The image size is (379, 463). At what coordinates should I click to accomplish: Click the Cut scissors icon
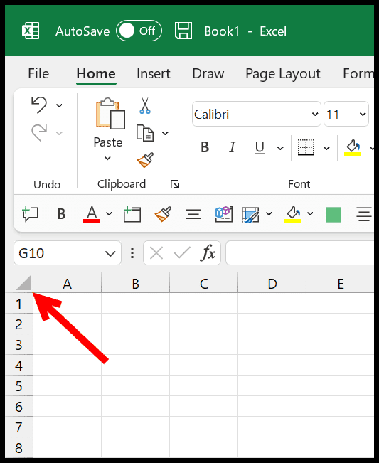[x=145, y=105]
